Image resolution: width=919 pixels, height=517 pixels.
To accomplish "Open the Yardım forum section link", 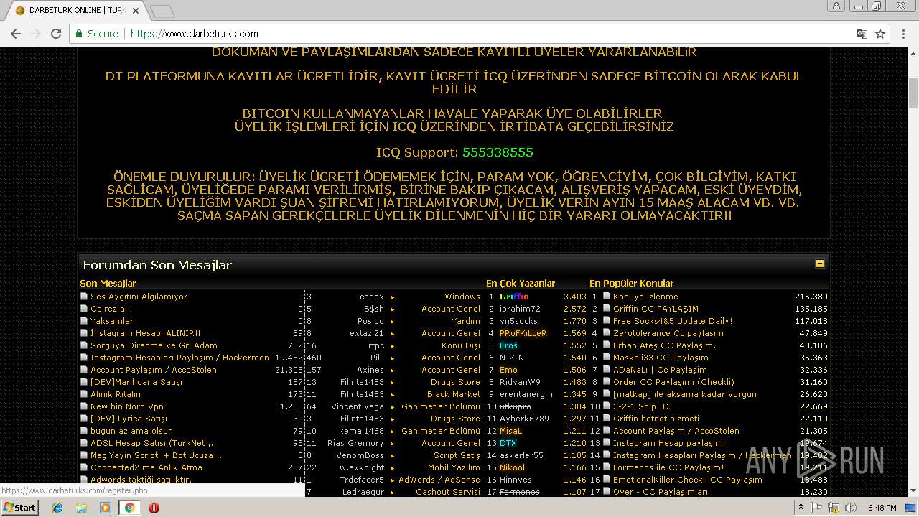I will coord(466,321).
